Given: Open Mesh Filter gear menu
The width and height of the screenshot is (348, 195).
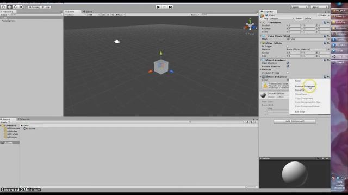Looking at the screenshot, I should tap(328, 36).
